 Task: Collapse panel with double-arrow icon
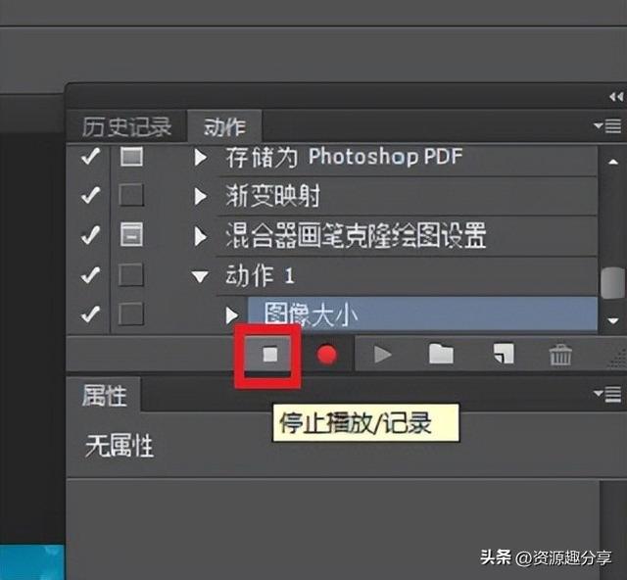click(x=616, y=97)
